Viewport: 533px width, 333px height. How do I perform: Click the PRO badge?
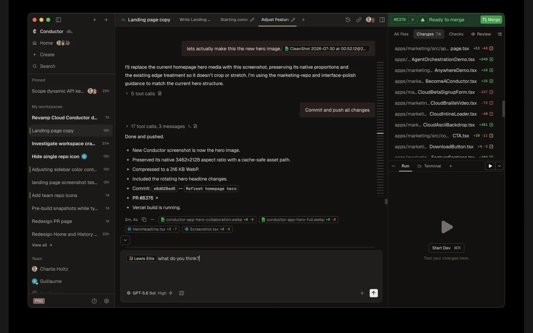[x=39, y=301]
